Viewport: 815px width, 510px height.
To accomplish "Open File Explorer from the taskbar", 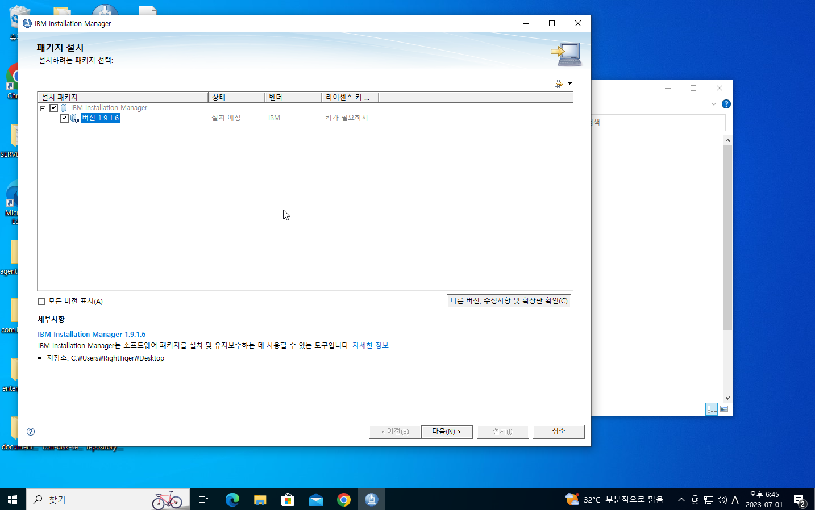I will coord(260,500).
